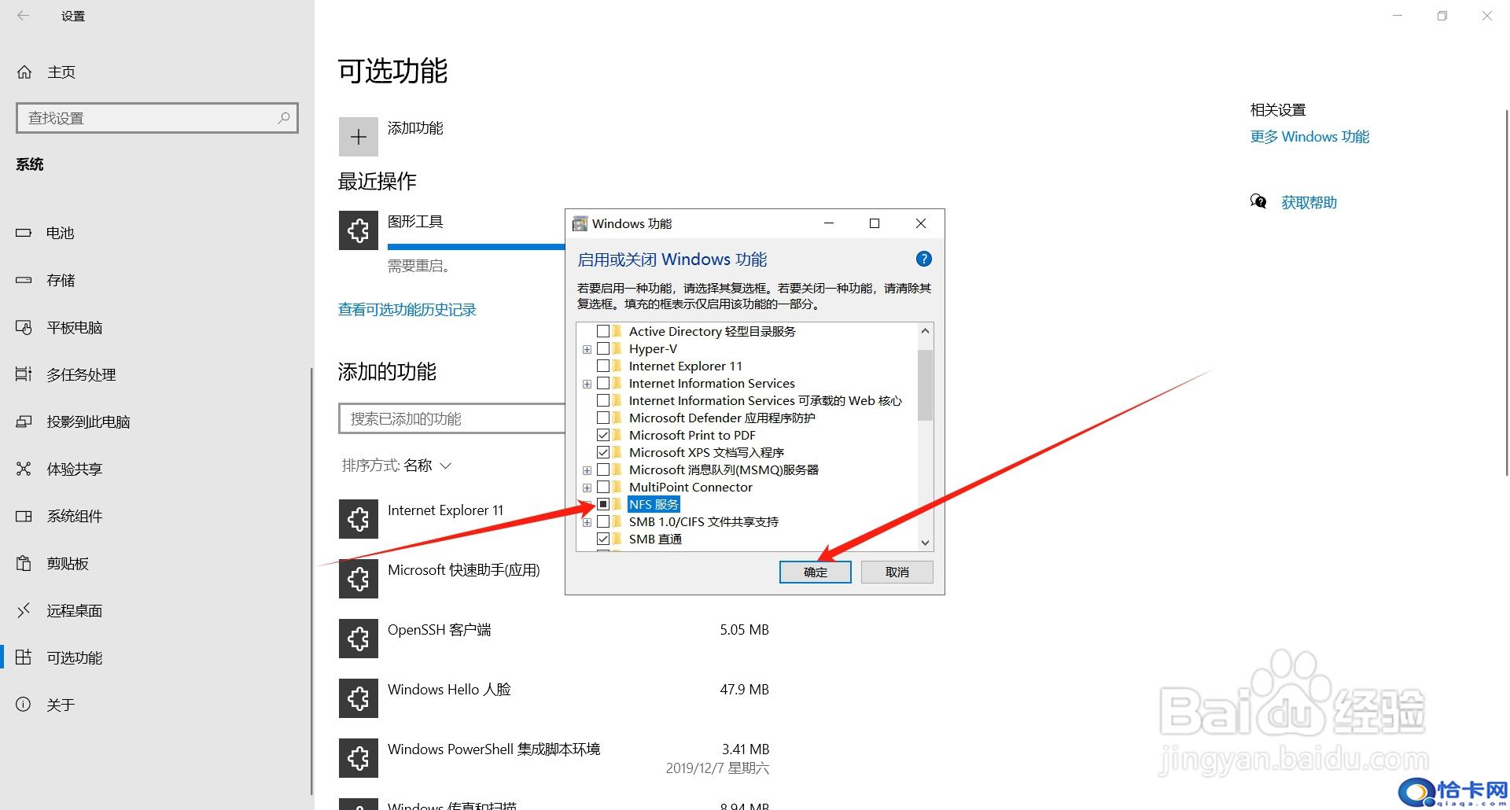The width and height of the screenshot is (1510, 810).
Task: Click the Windows PowerShell 集成脚本环境 icon
Action: (359, 758)
